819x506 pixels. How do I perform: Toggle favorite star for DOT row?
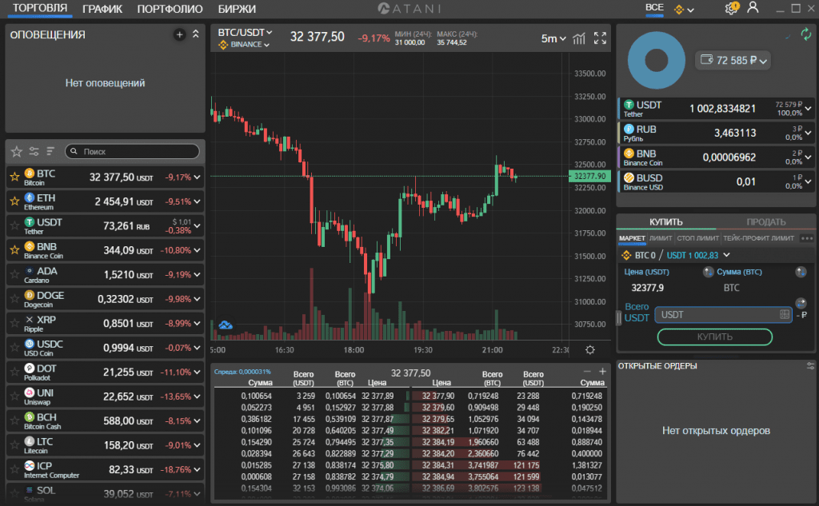(x=14, y=372)
